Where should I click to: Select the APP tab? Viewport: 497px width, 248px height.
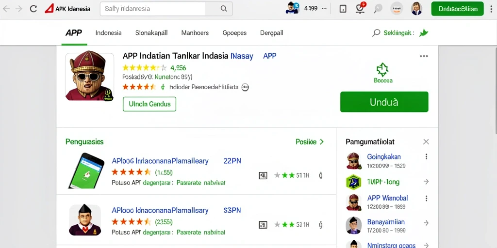coord(74,33)
